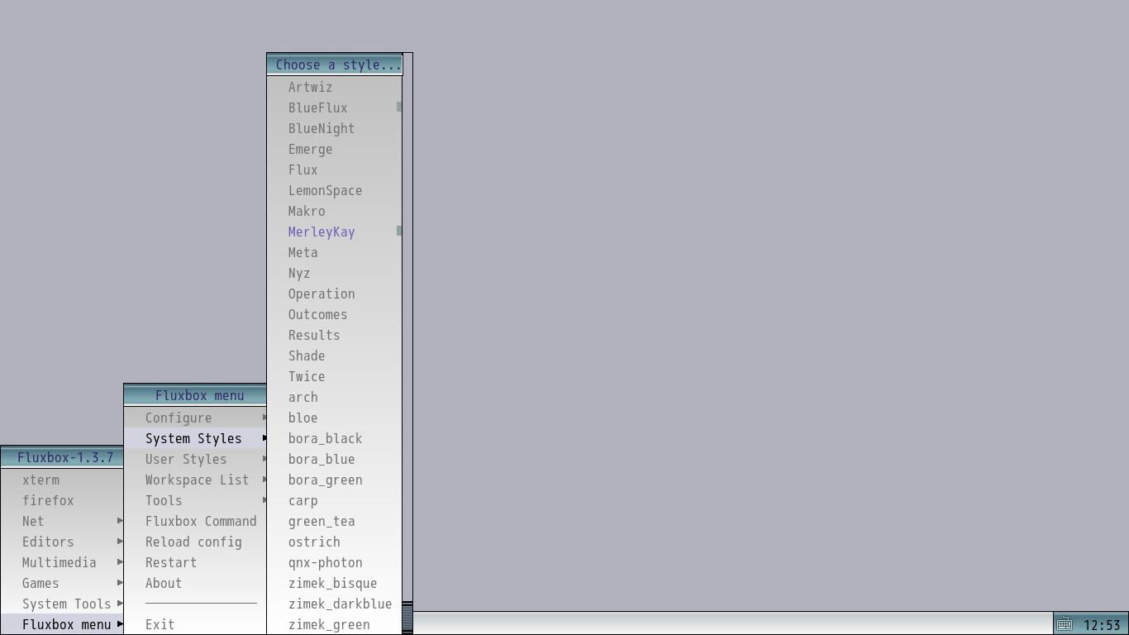This screenshot has height=635, width=1129.
Task: Expand the Editors submenu
Action: 62,542
